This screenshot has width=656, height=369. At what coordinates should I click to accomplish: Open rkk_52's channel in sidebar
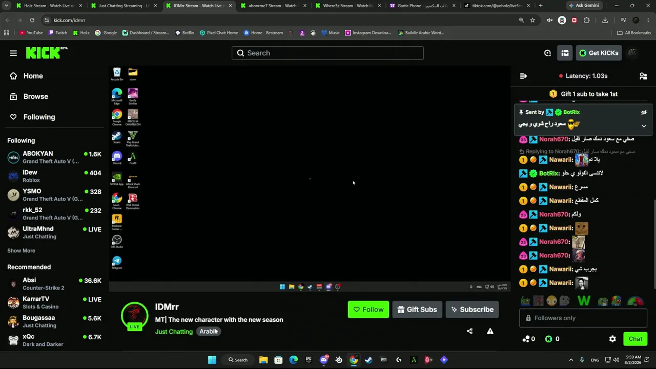[x=54, y=214]
